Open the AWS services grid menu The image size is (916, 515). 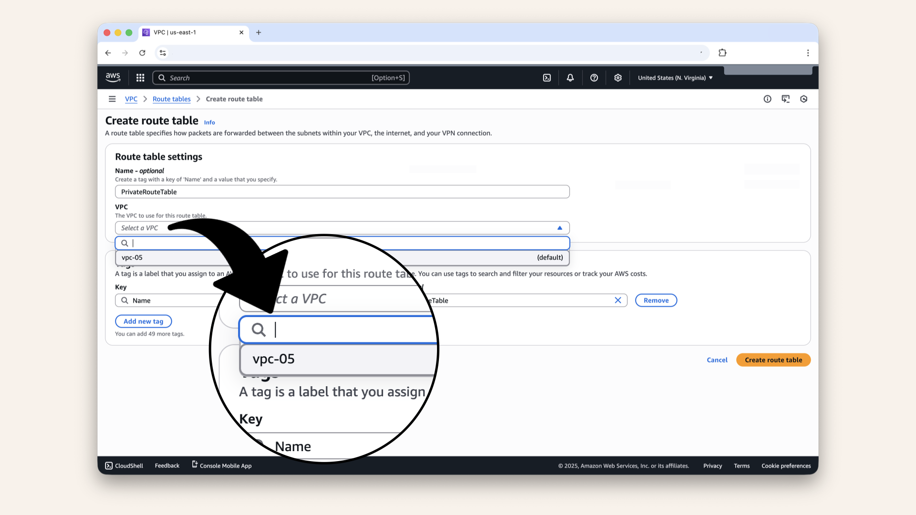[x=140, y=77]
